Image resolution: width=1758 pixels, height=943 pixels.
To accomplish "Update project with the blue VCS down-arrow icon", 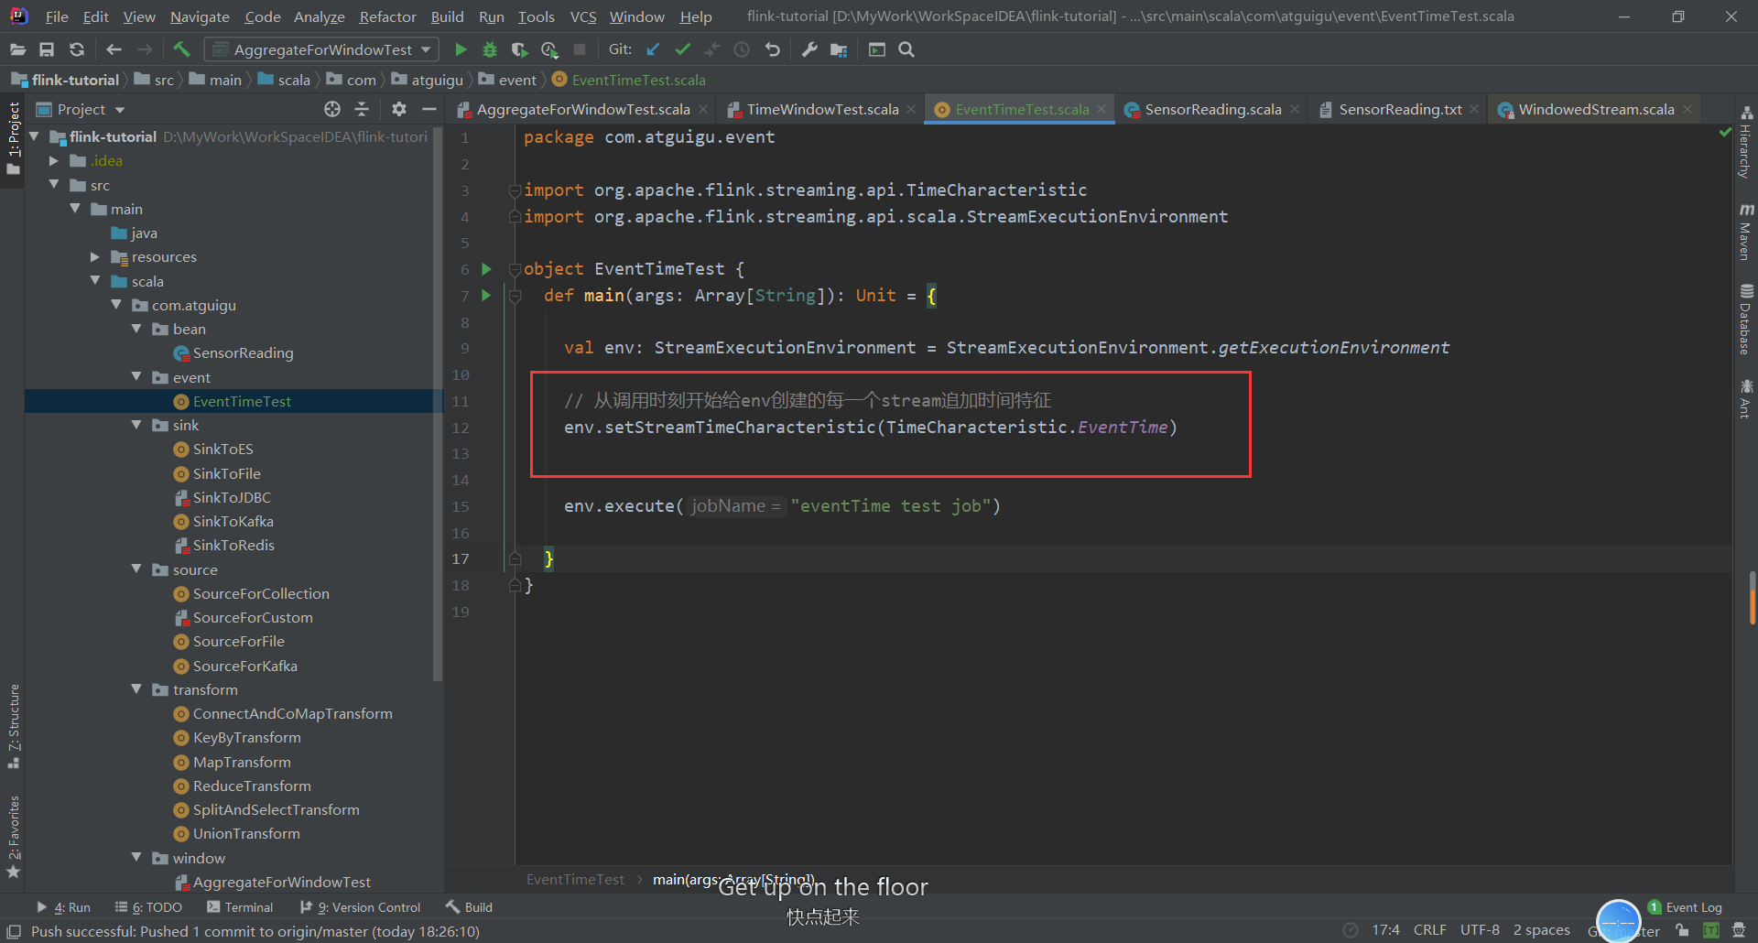I will click(653, 49).
